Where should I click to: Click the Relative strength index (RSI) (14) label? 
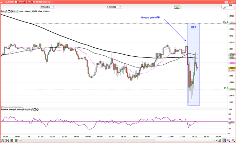16,110
